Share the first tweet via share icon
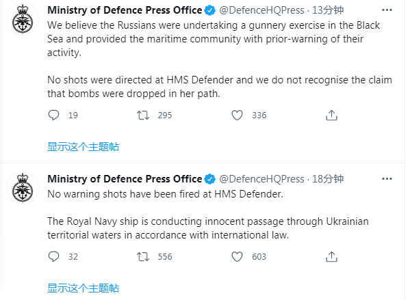 pyautogui.click(x=331, y=115)
